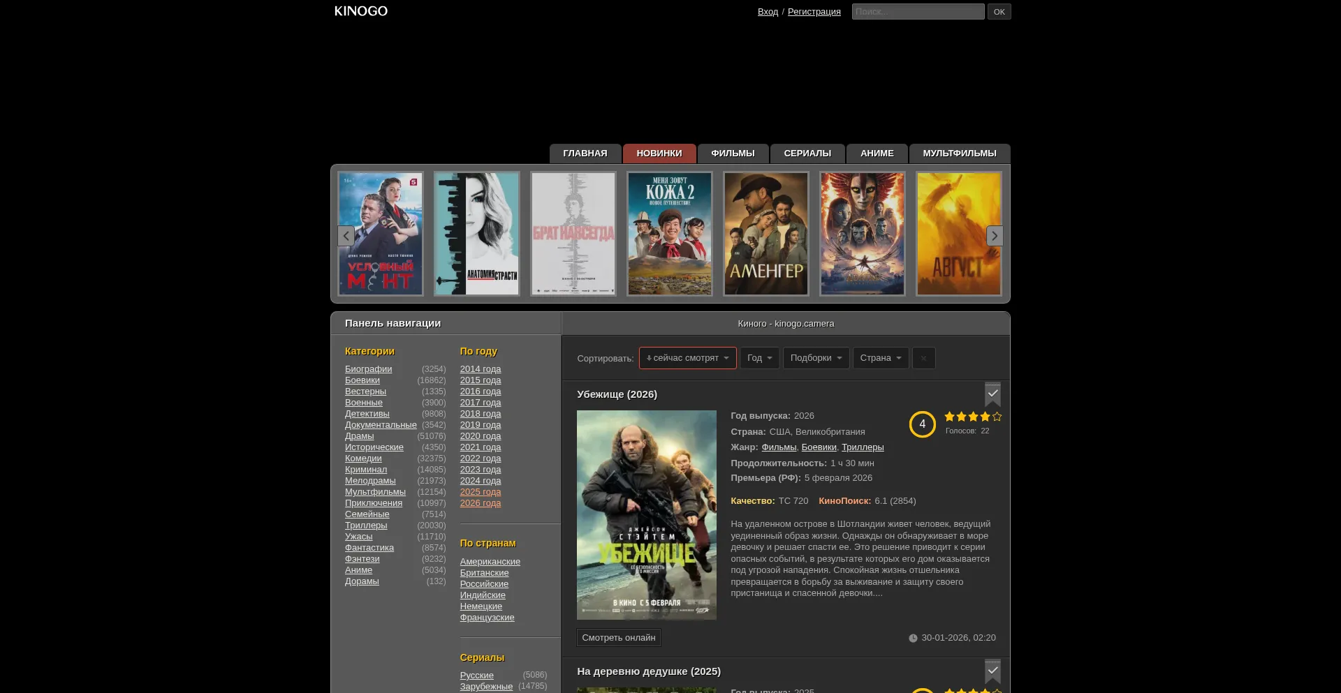Click the KINOGO site logo
Viewport: 1341px width, 693px height.
click(x=360, y=11)
